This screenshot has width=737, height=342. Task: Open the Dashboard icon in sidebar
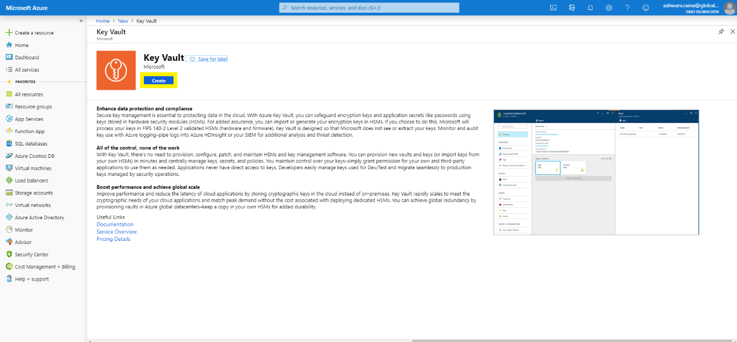[x=9, y=57]
